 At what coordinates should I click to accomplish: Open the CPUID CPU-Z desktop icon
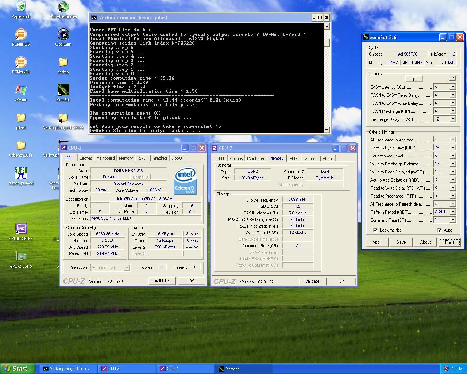[x=21, y=232]
